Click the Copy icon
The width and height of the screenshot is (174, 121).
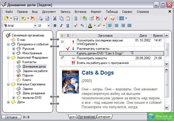61,18
